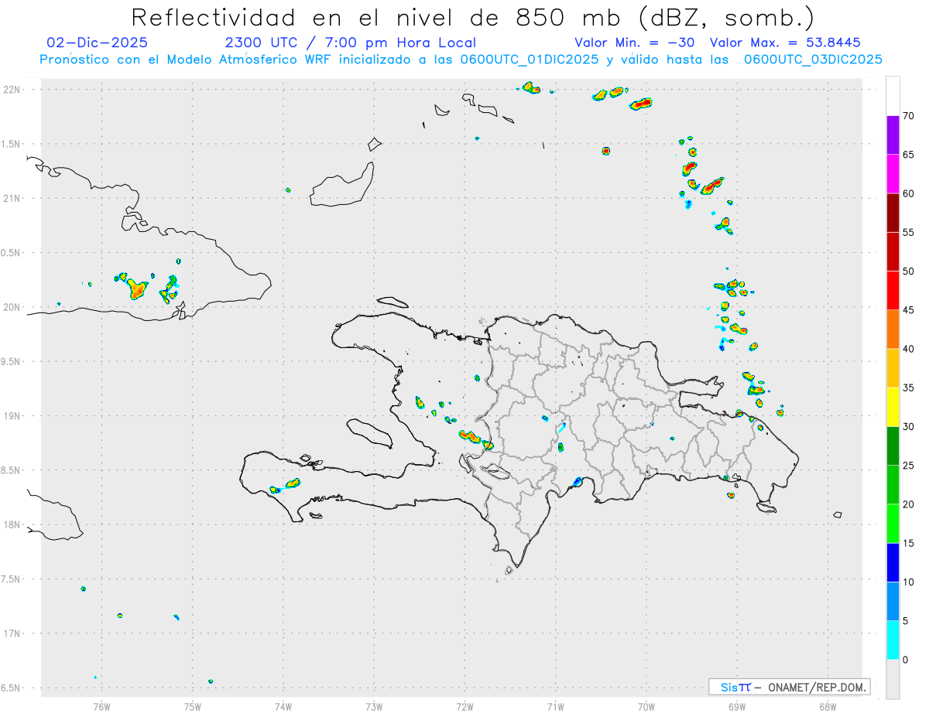This screenshot has height=717, width=929.
Task: Click the longitude label "73W"
Action: pyautogui.click(x=374, y=706)
